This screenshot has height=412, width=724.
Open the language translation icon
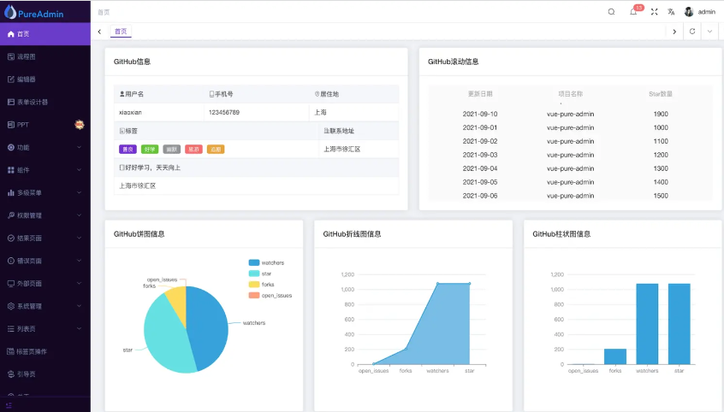pos(671,12)
